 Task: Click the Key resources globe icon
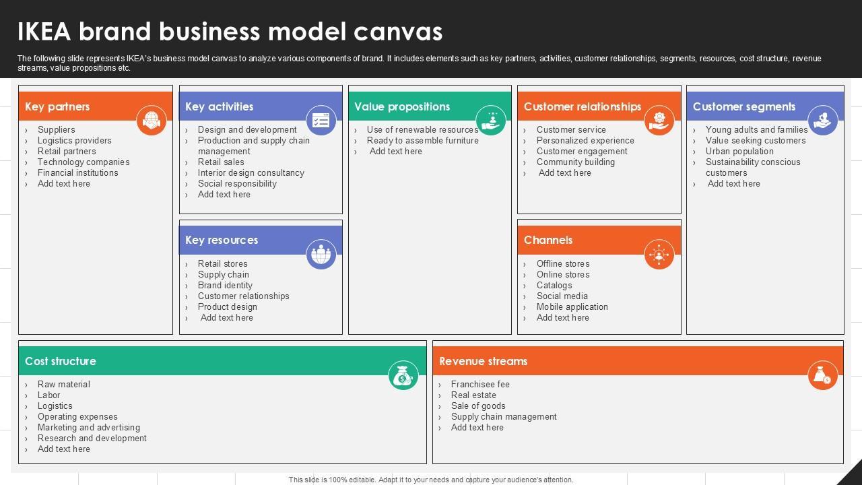click(321, 254)
